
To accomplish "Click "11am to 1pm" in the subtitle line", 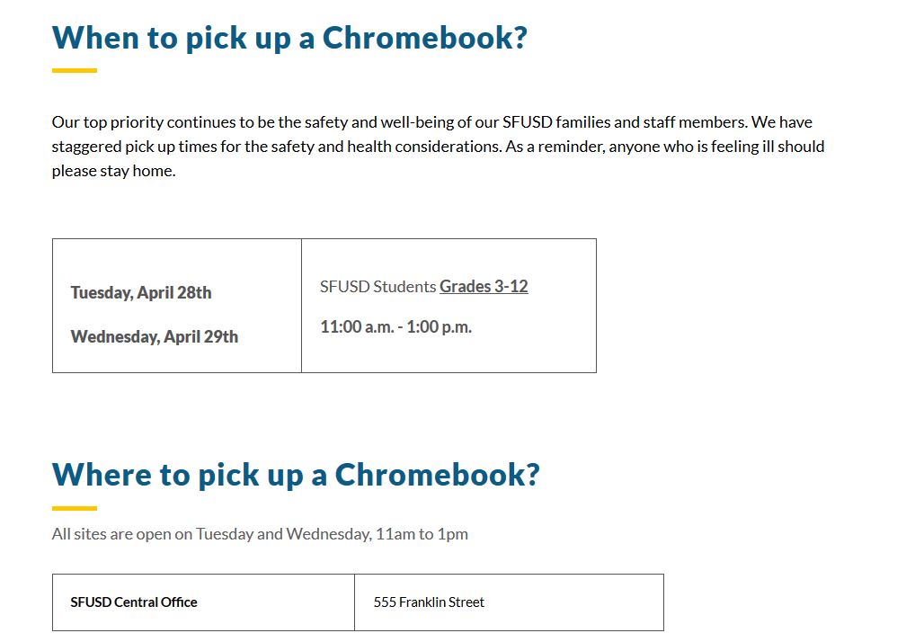I will pyautogui.click(x=422, y=534).
